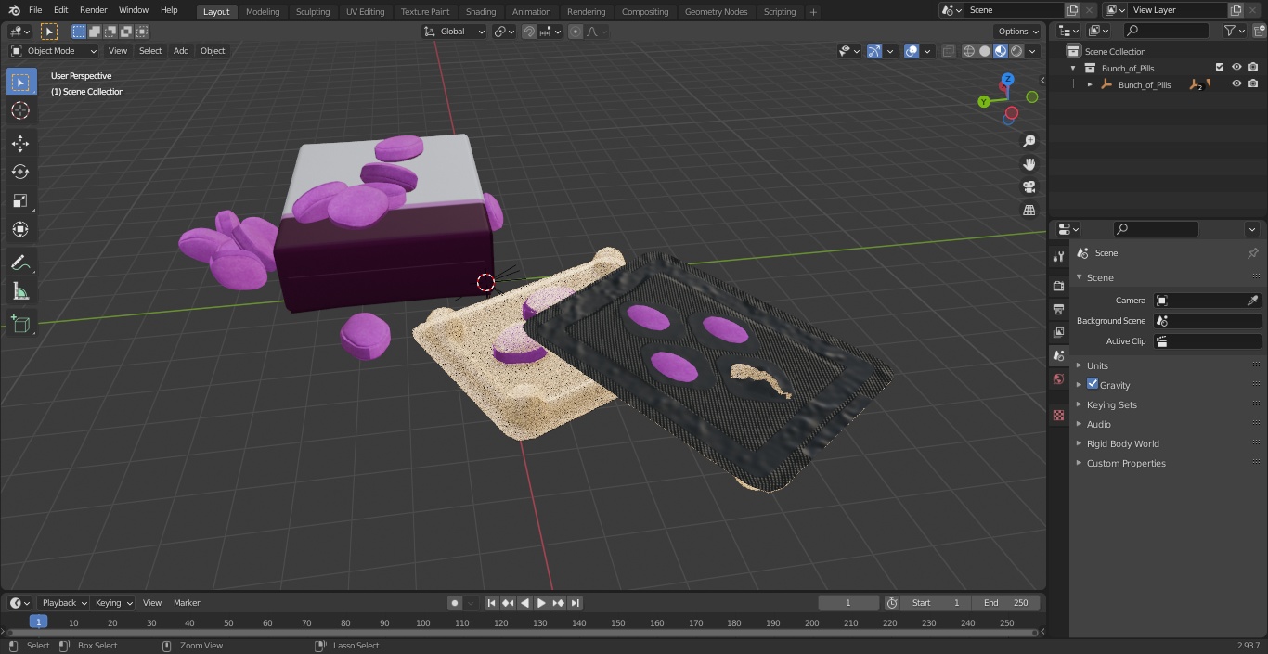This screenshot has width=1268, height=654.
Task: Open the Tool properties tab
Action: [1058, 256]
